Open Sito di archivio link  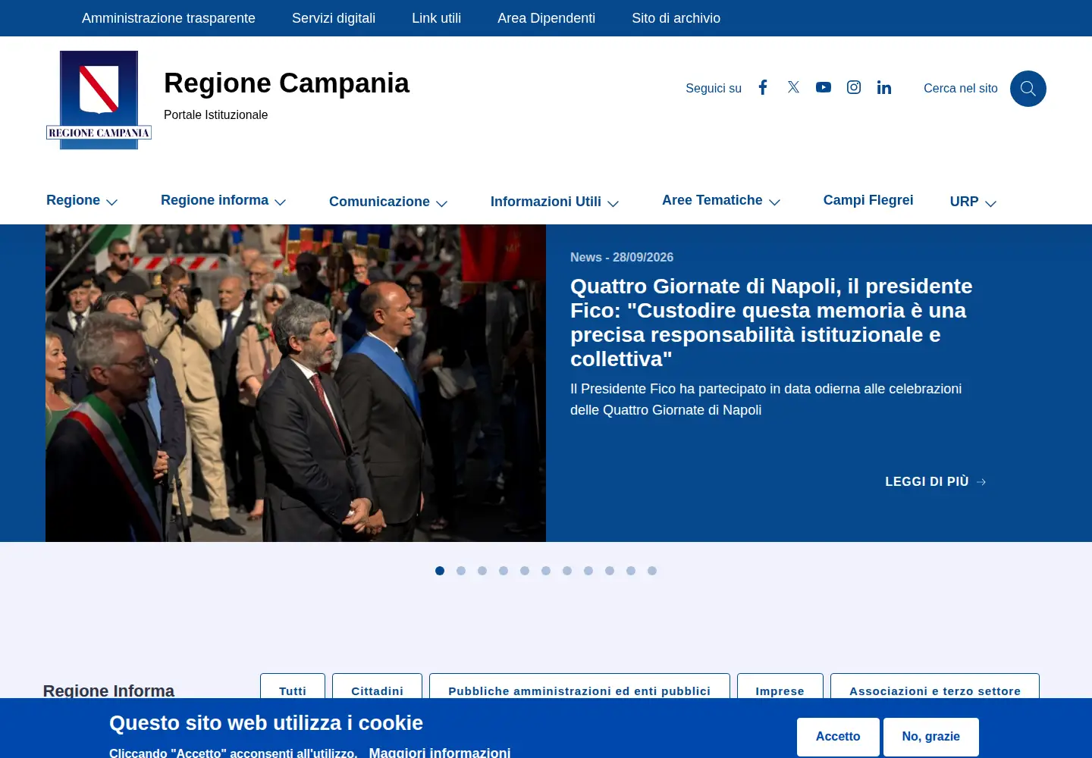(676, 18)
